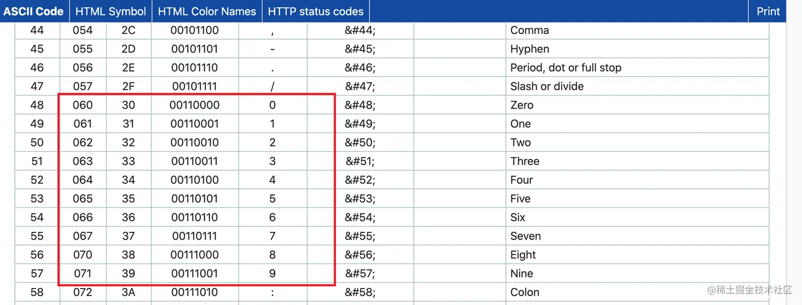Click hex value '2D' cell

coord(129,49)
